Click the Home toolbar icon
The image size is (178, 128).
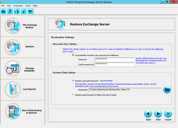pyautogui.click(x=3, y=11)
